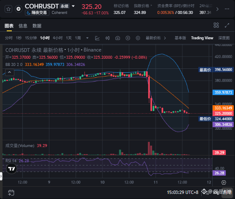Viewport: 235px width, 199px height.
Task: Select the 1小时 interval
Action: pos(45,38)
